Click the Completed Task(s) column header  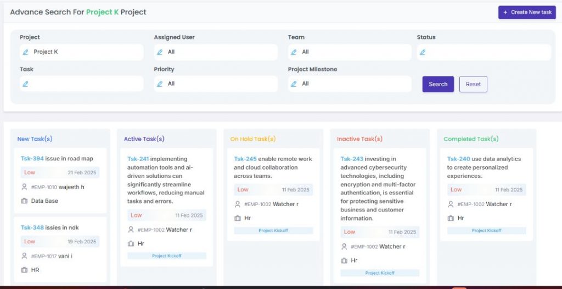tap(471, 139)
